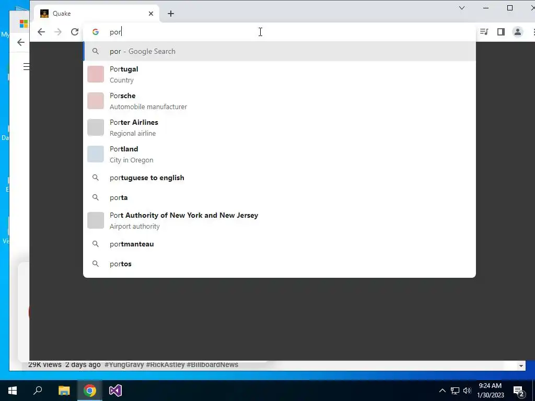Open a new tab with the plus button
The image size is (535, 401).
point(171,14)
